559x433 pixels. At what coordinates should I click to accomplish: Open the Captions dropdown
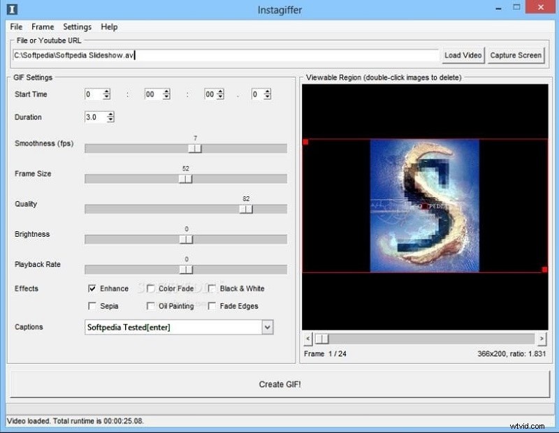click(267, 327)
